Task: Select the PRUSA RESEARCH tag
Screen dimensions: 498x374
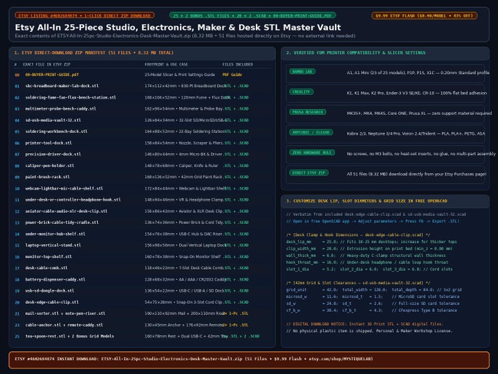Action: pyautogui.click(x=307, y=112)
